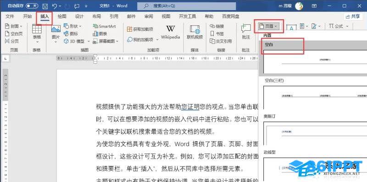
Task: Open the 封面 cover page dropdown
Action: tap(14, 26)
